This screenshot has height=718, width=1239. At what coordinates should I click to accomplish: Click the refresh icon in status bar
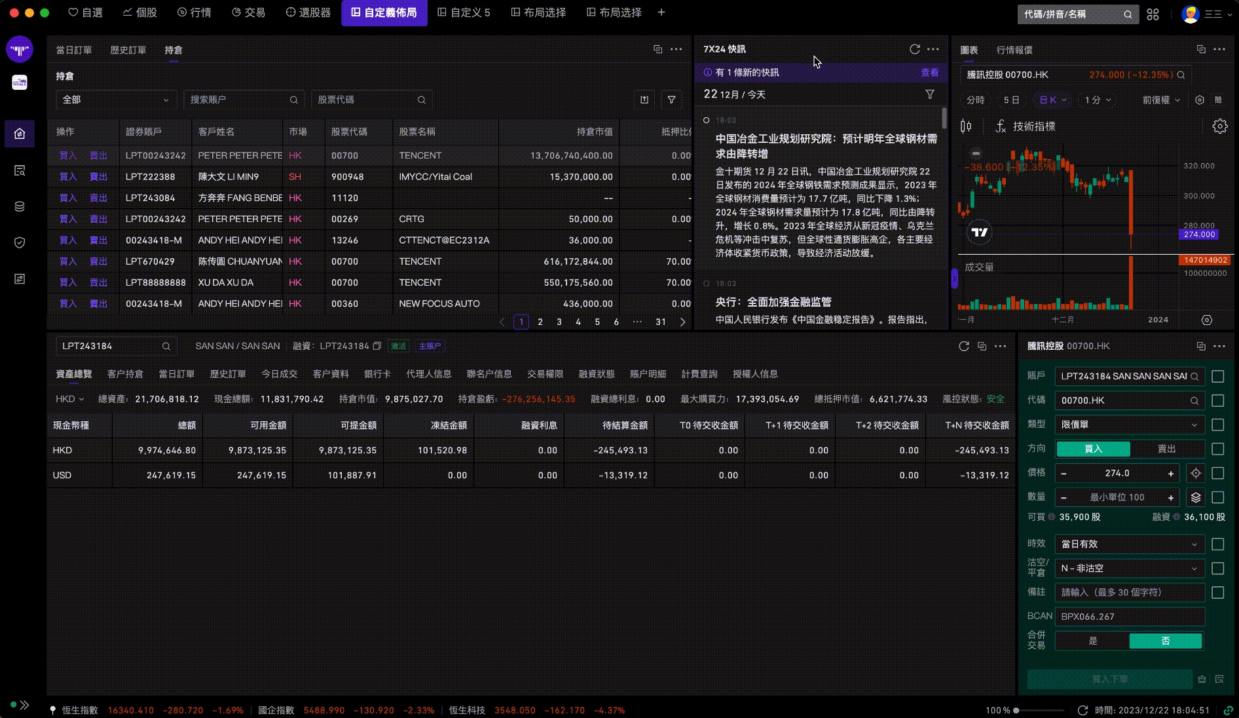[x=1082, y=710]
